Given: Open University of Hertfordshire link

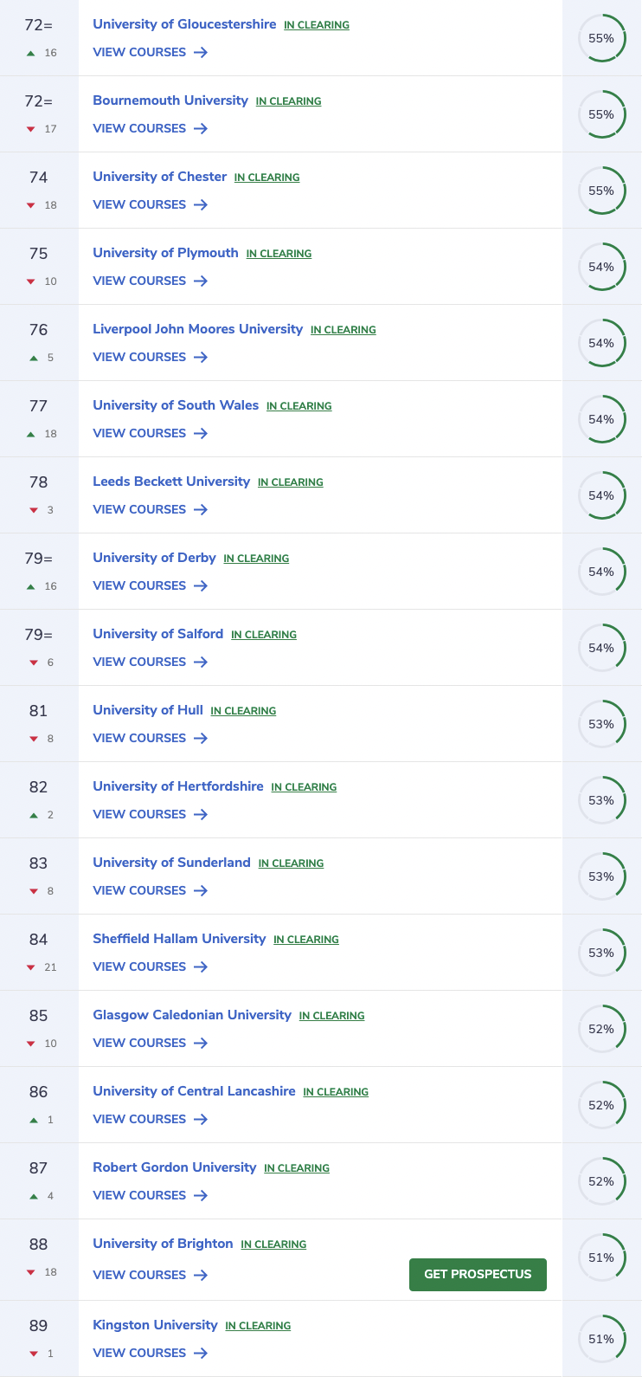Looking at the screenshot, I should coord(178,786).
